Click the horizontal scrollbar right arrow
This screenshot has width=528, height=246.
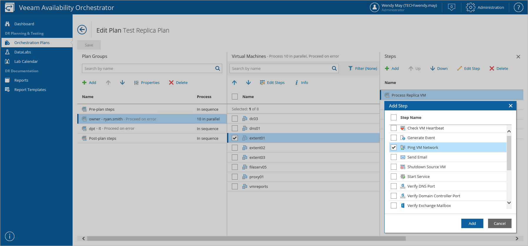[x=517, y=238]
